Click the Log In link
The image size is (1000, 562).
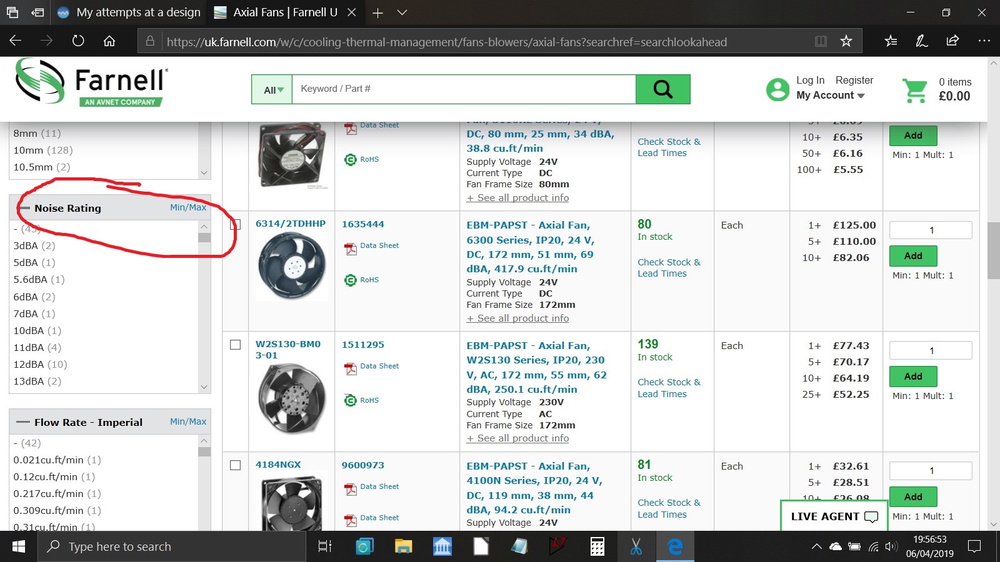tap(810, 80)
